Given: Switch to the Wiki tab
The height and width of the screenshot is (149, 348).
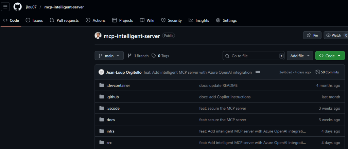Looking at the screenshot, I should coord(147,20).
